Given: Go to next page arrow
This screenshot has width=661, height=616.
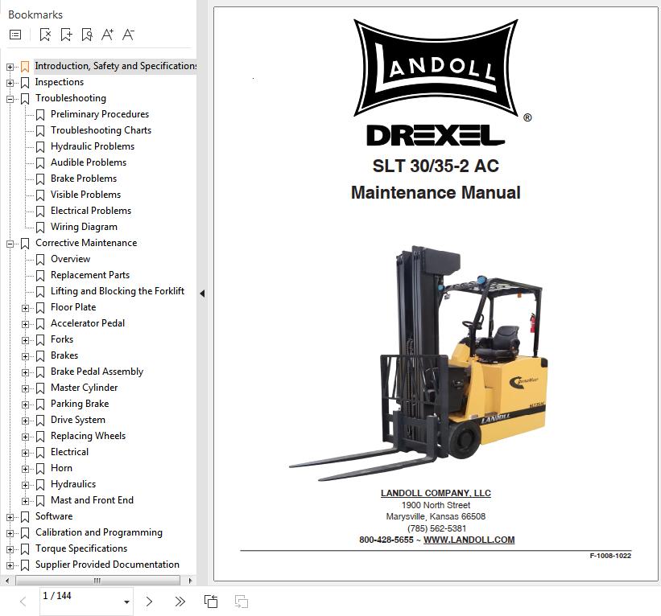Looking at the screenshot, I should pyautogui.click(x=149, y=602).
